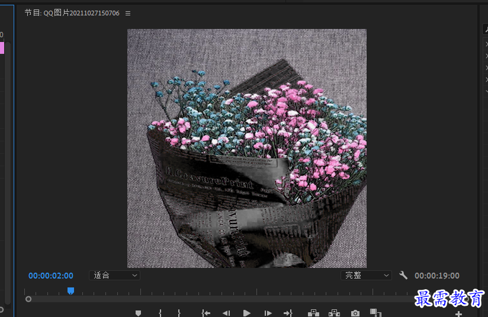
Task: Click the blue playhead on the time ruler
Action: pyautogui.click(x=70, y=291)
